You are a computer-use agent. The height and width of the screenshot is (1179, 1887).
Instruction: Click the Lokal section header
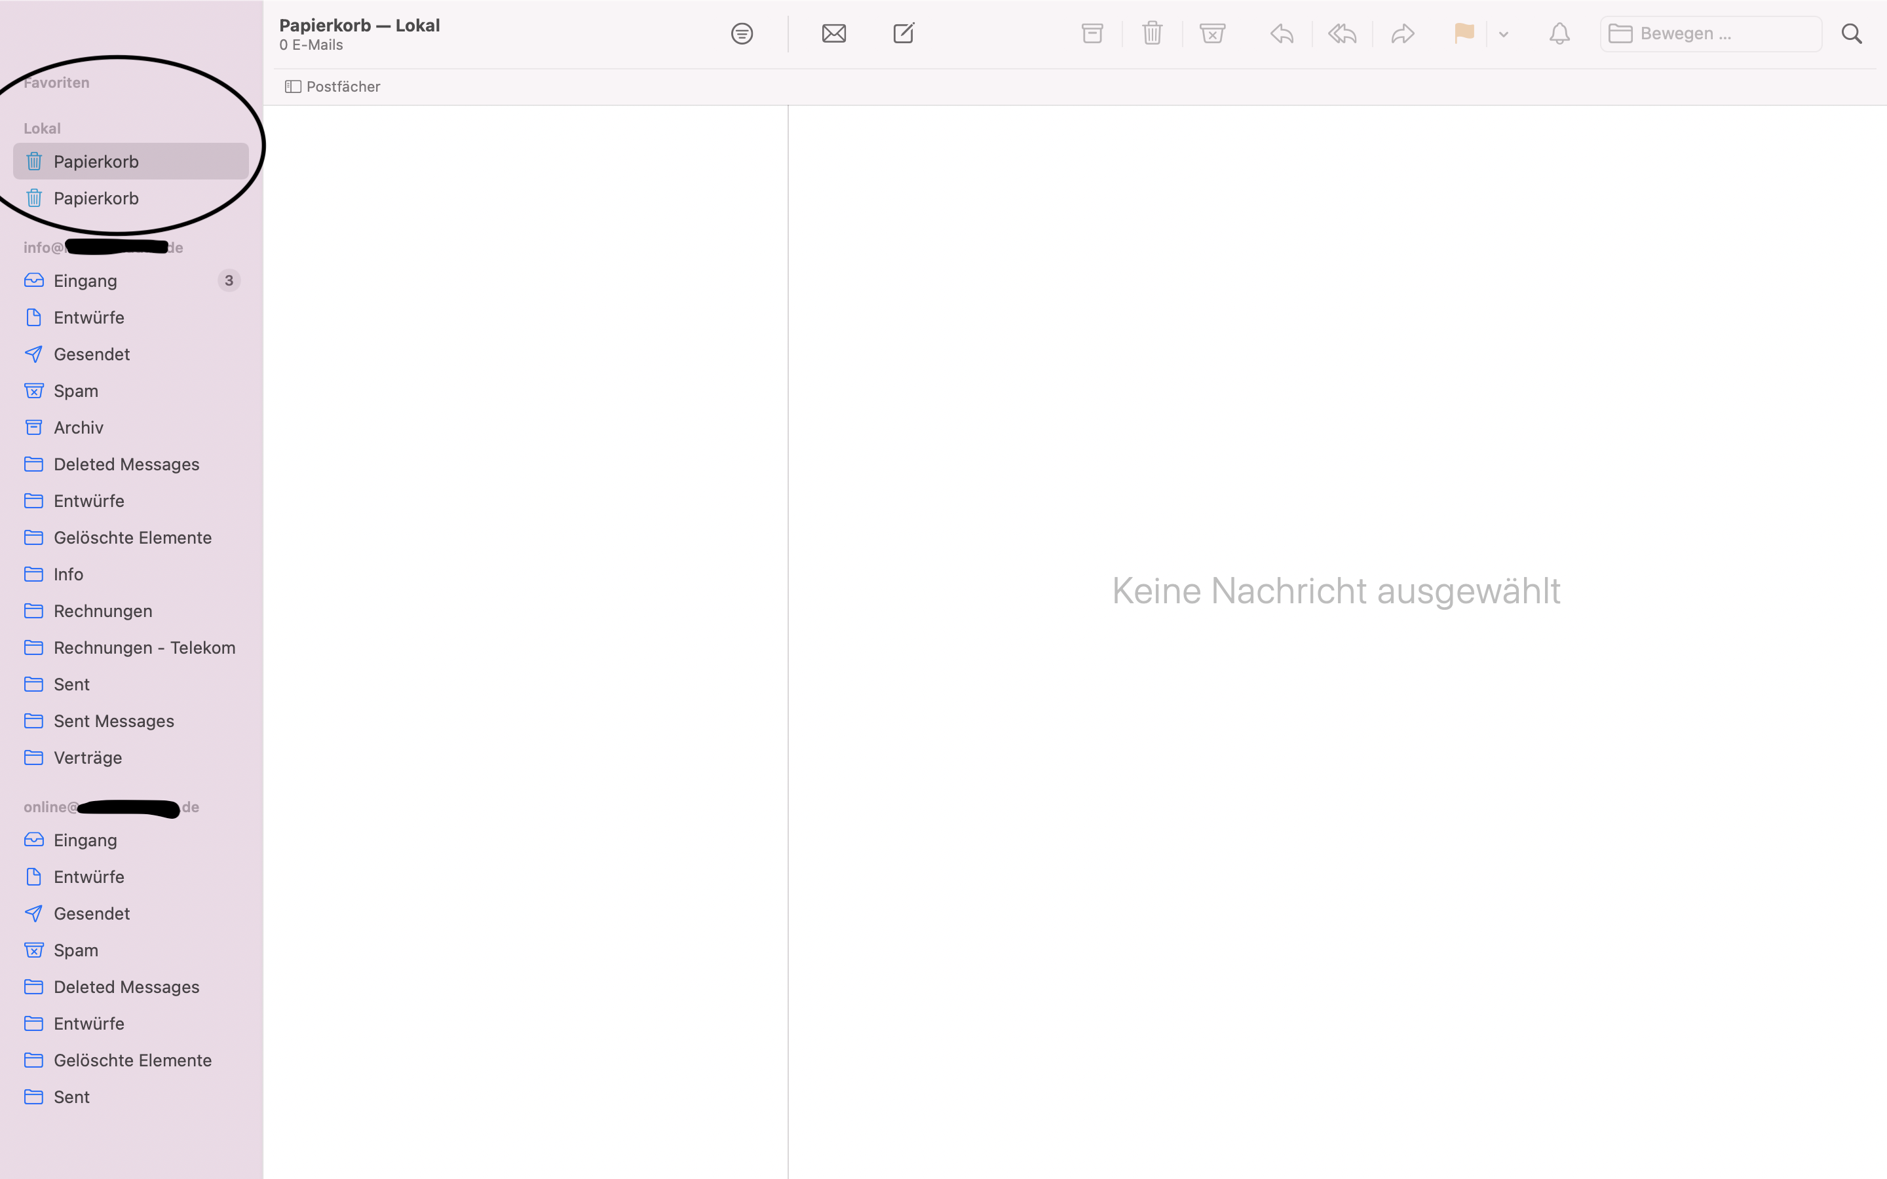pos(42,128)
